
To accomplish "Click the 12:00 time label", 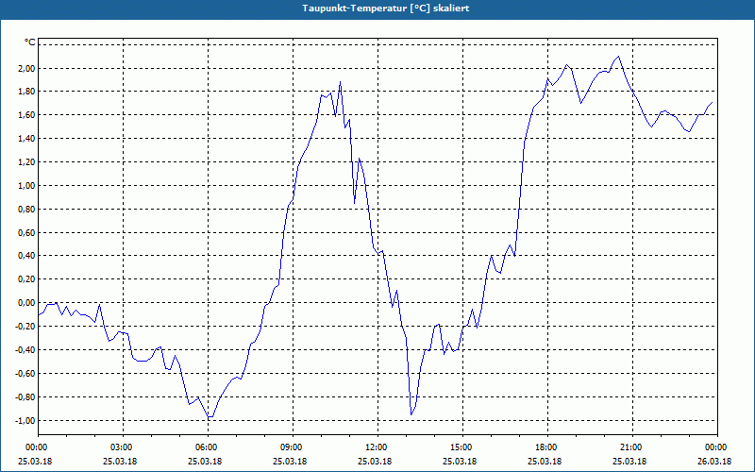I will coord(377,447).
